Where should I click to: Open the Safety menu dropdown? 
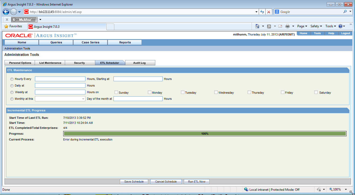click(316, 26)
